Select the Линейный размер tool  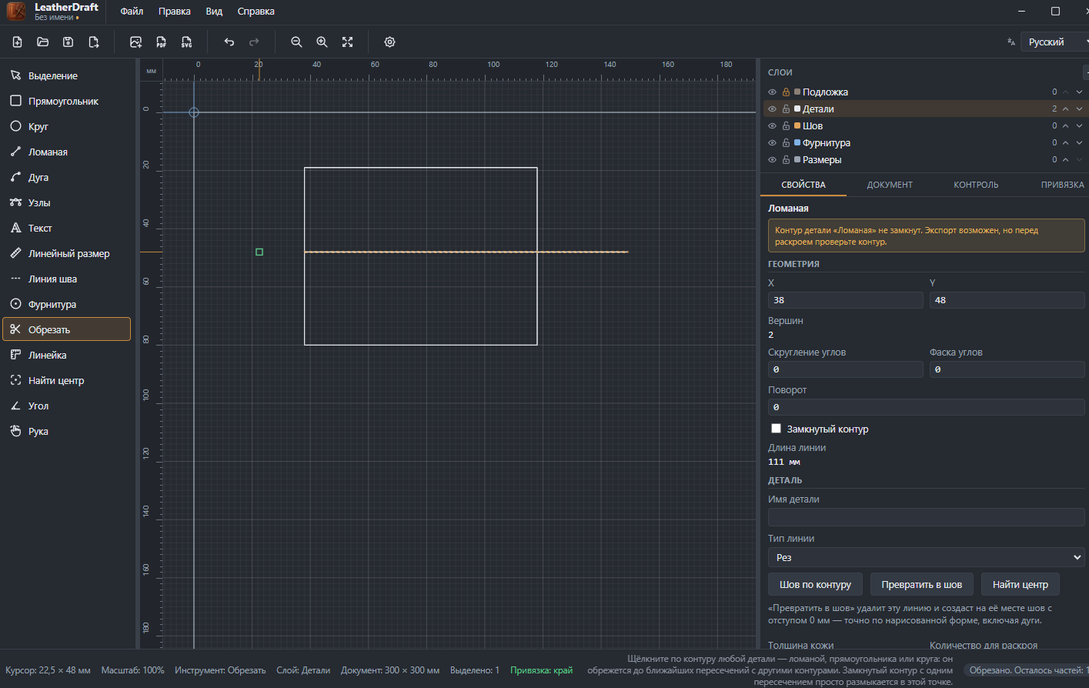[67, 253]
